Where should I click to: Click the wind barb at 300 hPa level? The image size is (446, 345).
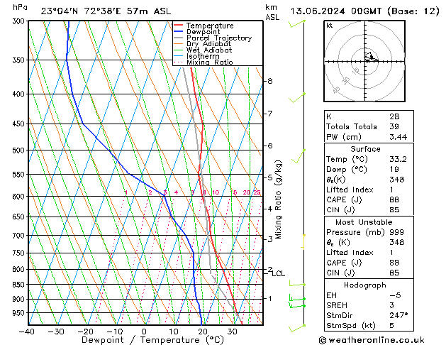click(x=296, y=24)
